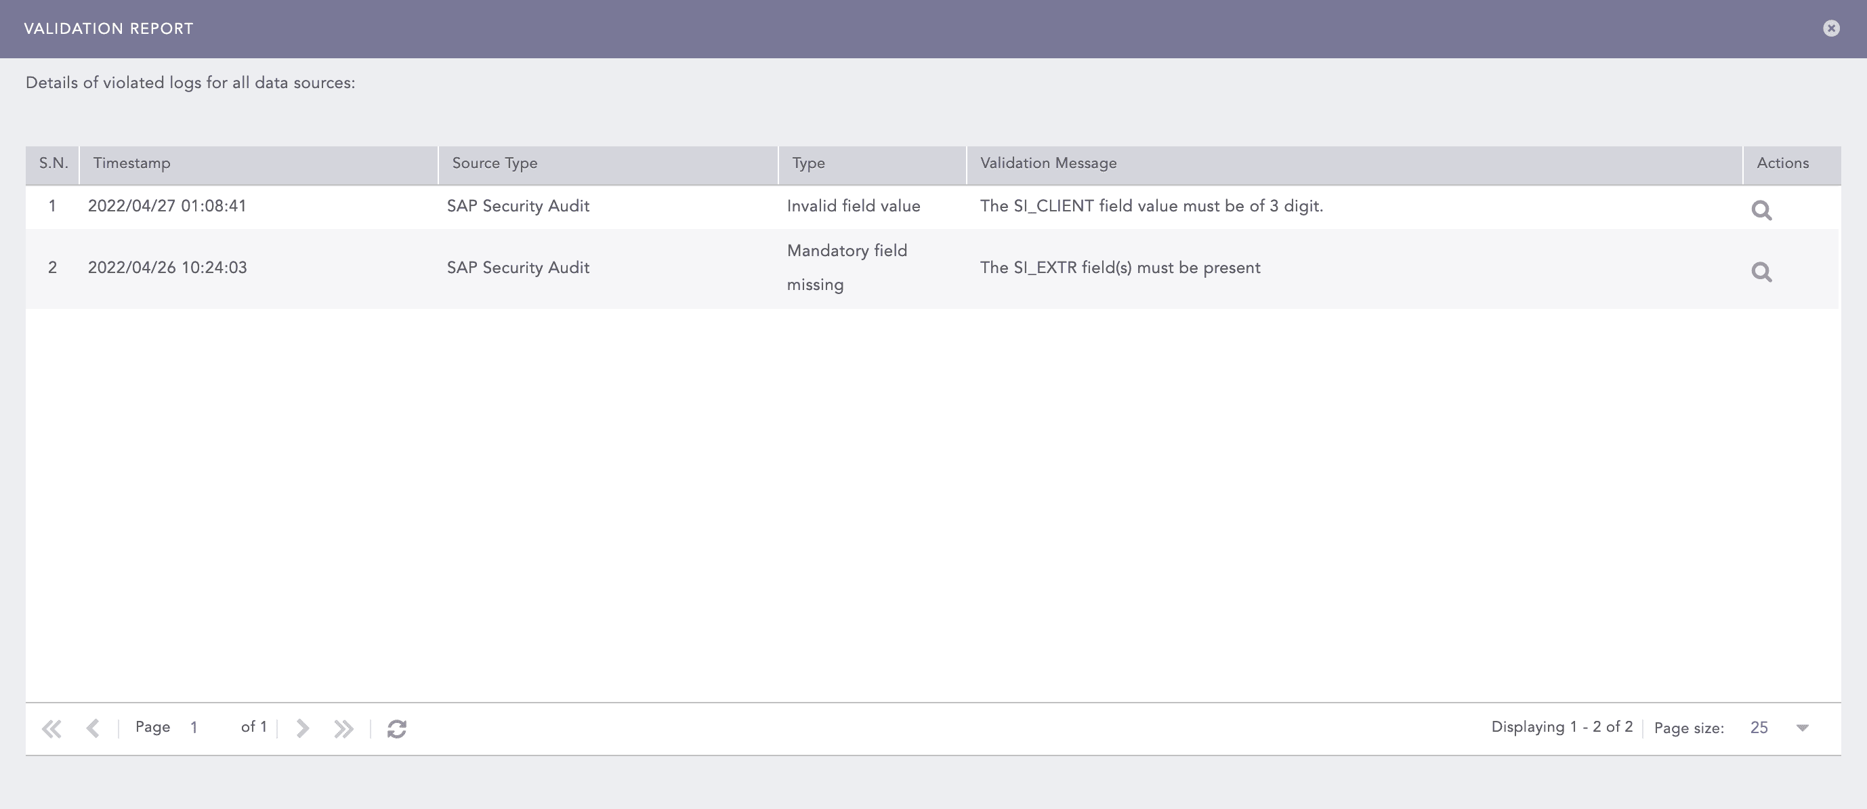This screenshot has height=809, width=1867.
Task: Click the Actions column header
Action: (x=1782, y=164)
